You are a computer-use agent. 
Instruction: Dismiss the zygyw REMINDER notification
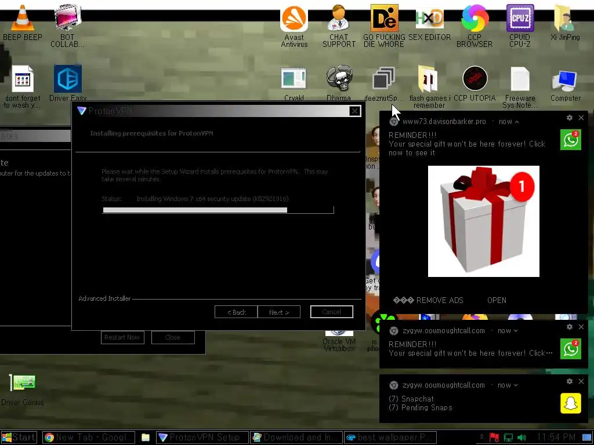581,327
